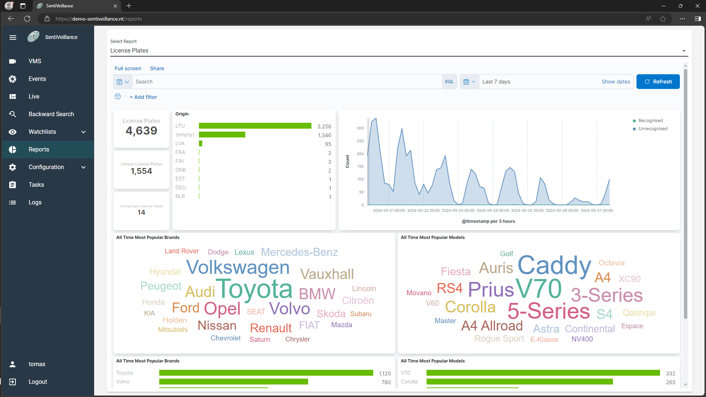This screenshot has width=706, height=397.
Task: Click the Logout exit icon
Action: [13, 382]
